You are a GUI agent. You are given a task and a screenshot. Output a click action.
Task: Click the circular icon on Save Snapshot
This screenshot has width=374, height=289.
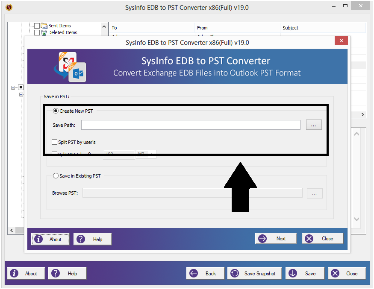235,273
